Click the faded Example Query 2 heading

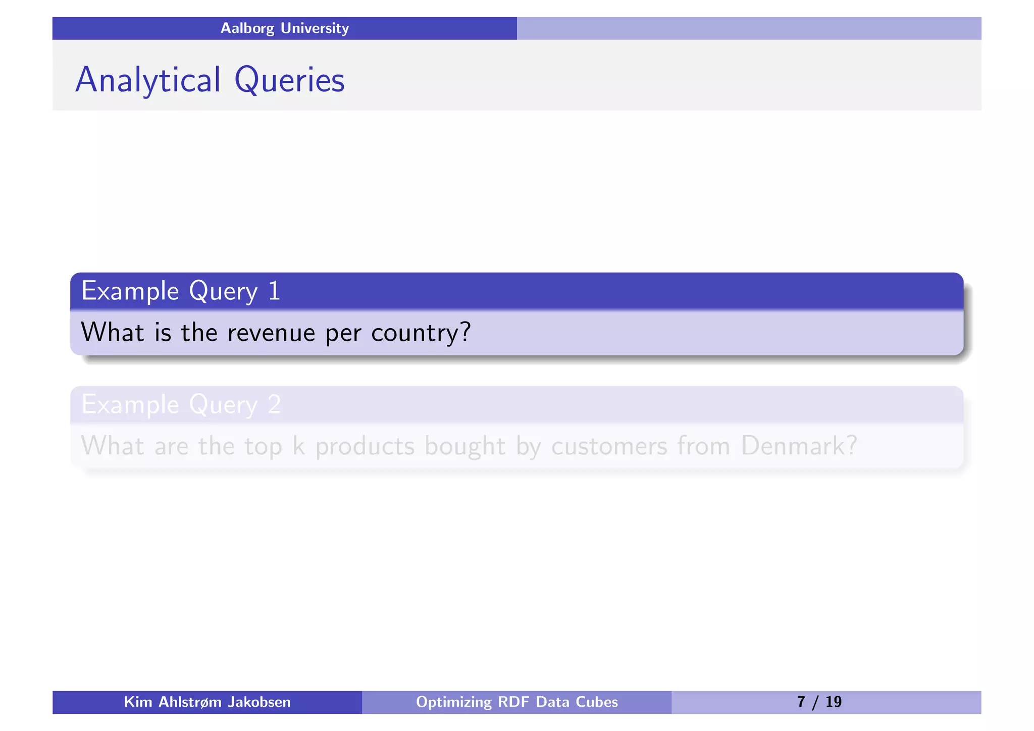pos(181,405)
